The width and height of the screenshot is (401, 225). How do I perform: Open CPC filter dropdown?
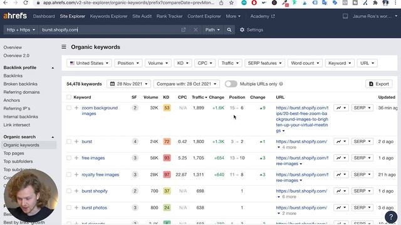point(205,63)
